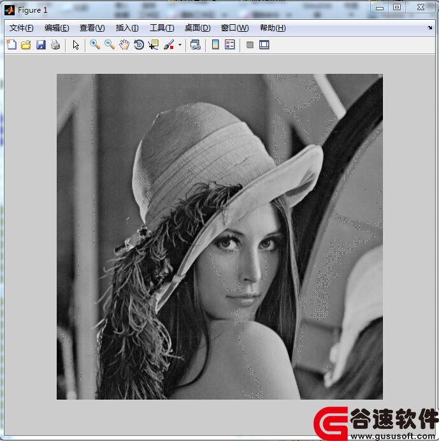Click the grayscale Lena image in the figure
Screen dimensions: 439x441
[220, 237]
